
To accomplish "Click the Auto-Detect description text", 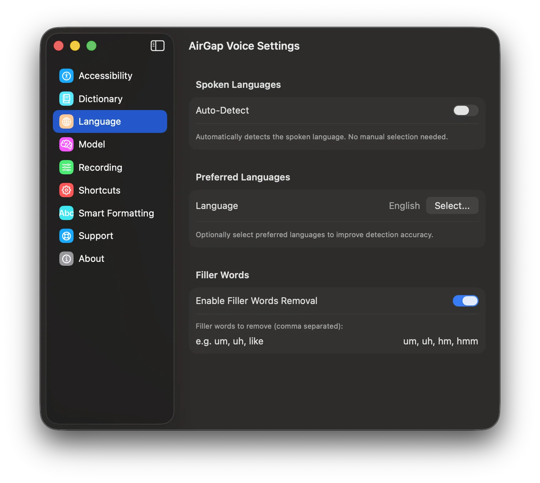I will click(321, 137).
